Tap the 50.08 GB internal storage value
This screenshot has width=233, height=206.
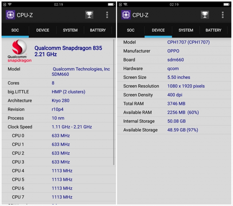pyautogui.click(x=177, y=121)
